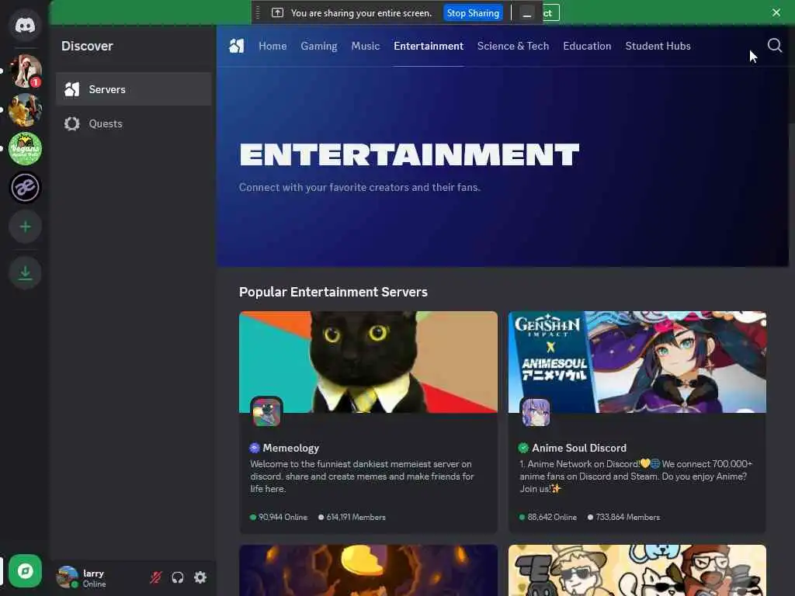
Task: Open Anime Soul Discord Genshin banner
Action: pos(637,362)
